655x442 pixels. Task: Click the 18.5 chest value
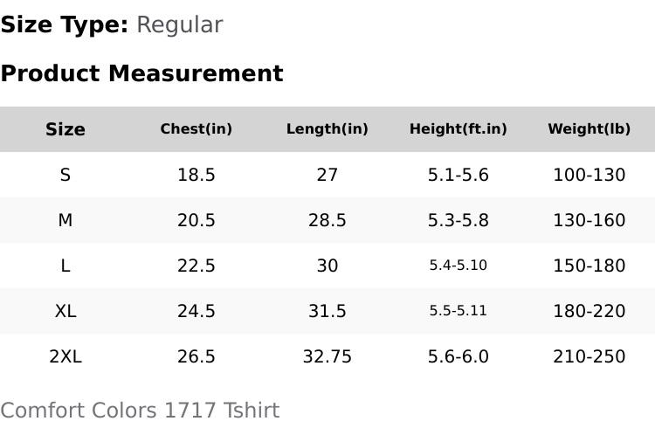196,175
